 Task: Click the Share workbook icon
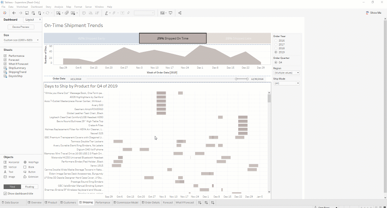point(180,13)
